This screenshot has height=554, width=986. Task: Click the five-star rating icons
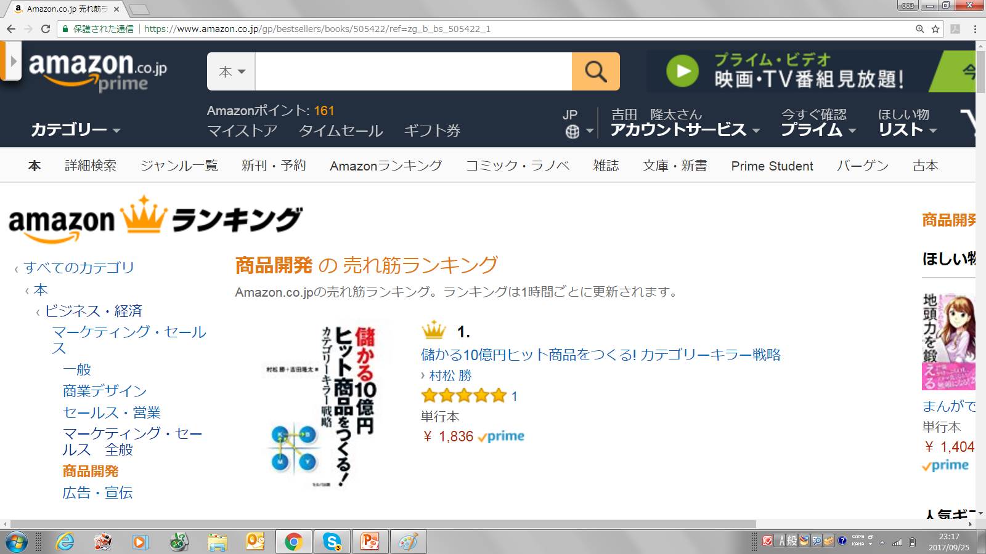[x=463, y=396]
